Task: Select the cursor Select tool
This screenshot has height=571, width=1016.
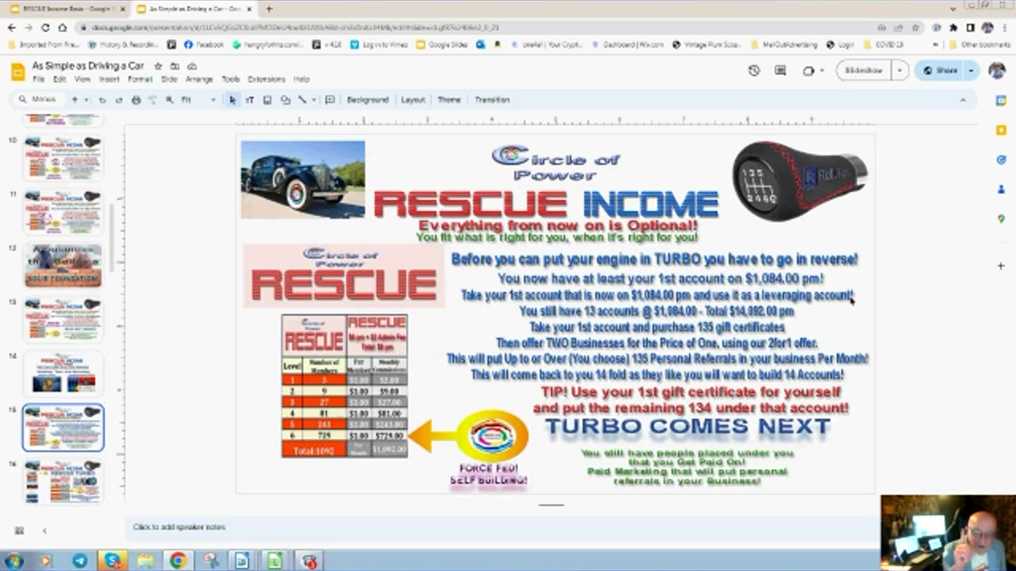Action: pos(233,100)
